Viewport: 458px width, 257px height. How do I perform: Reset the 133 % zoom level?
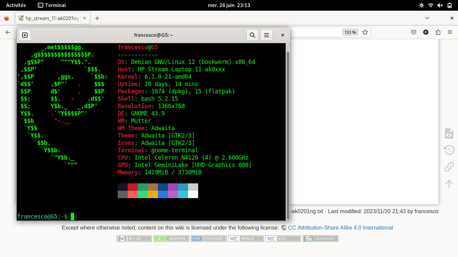[350, 32]
